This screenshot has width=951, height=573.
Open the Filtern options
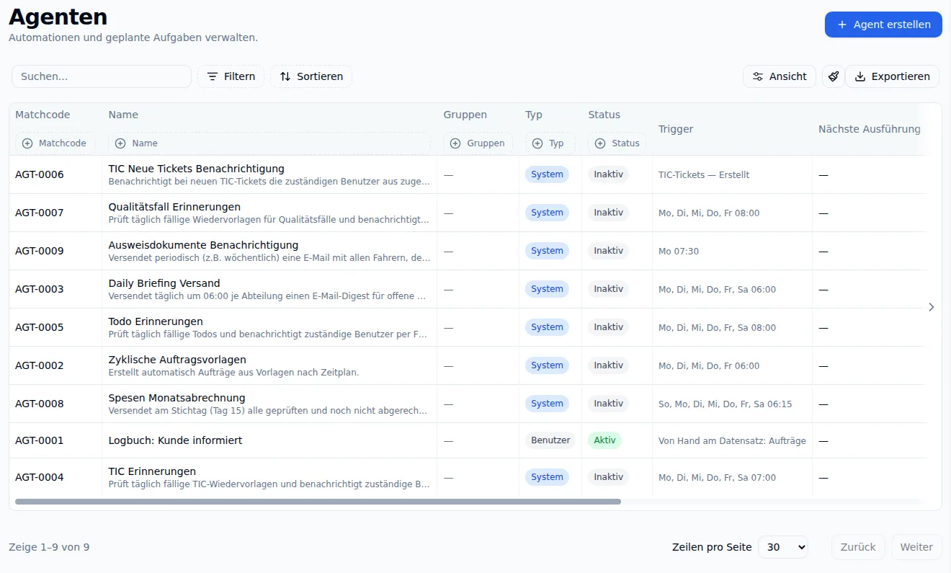point(231,76)
